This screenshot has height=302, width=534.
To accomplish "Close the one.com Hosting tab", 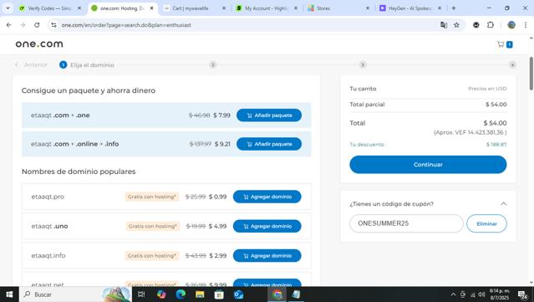I will click(x=151, y=8).
